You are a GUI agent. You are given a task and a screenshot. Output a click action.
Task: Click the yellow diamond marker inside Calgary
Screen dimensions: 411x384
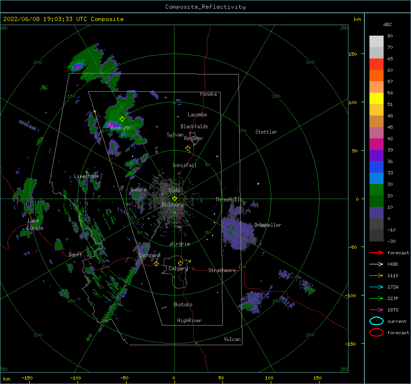180,263
